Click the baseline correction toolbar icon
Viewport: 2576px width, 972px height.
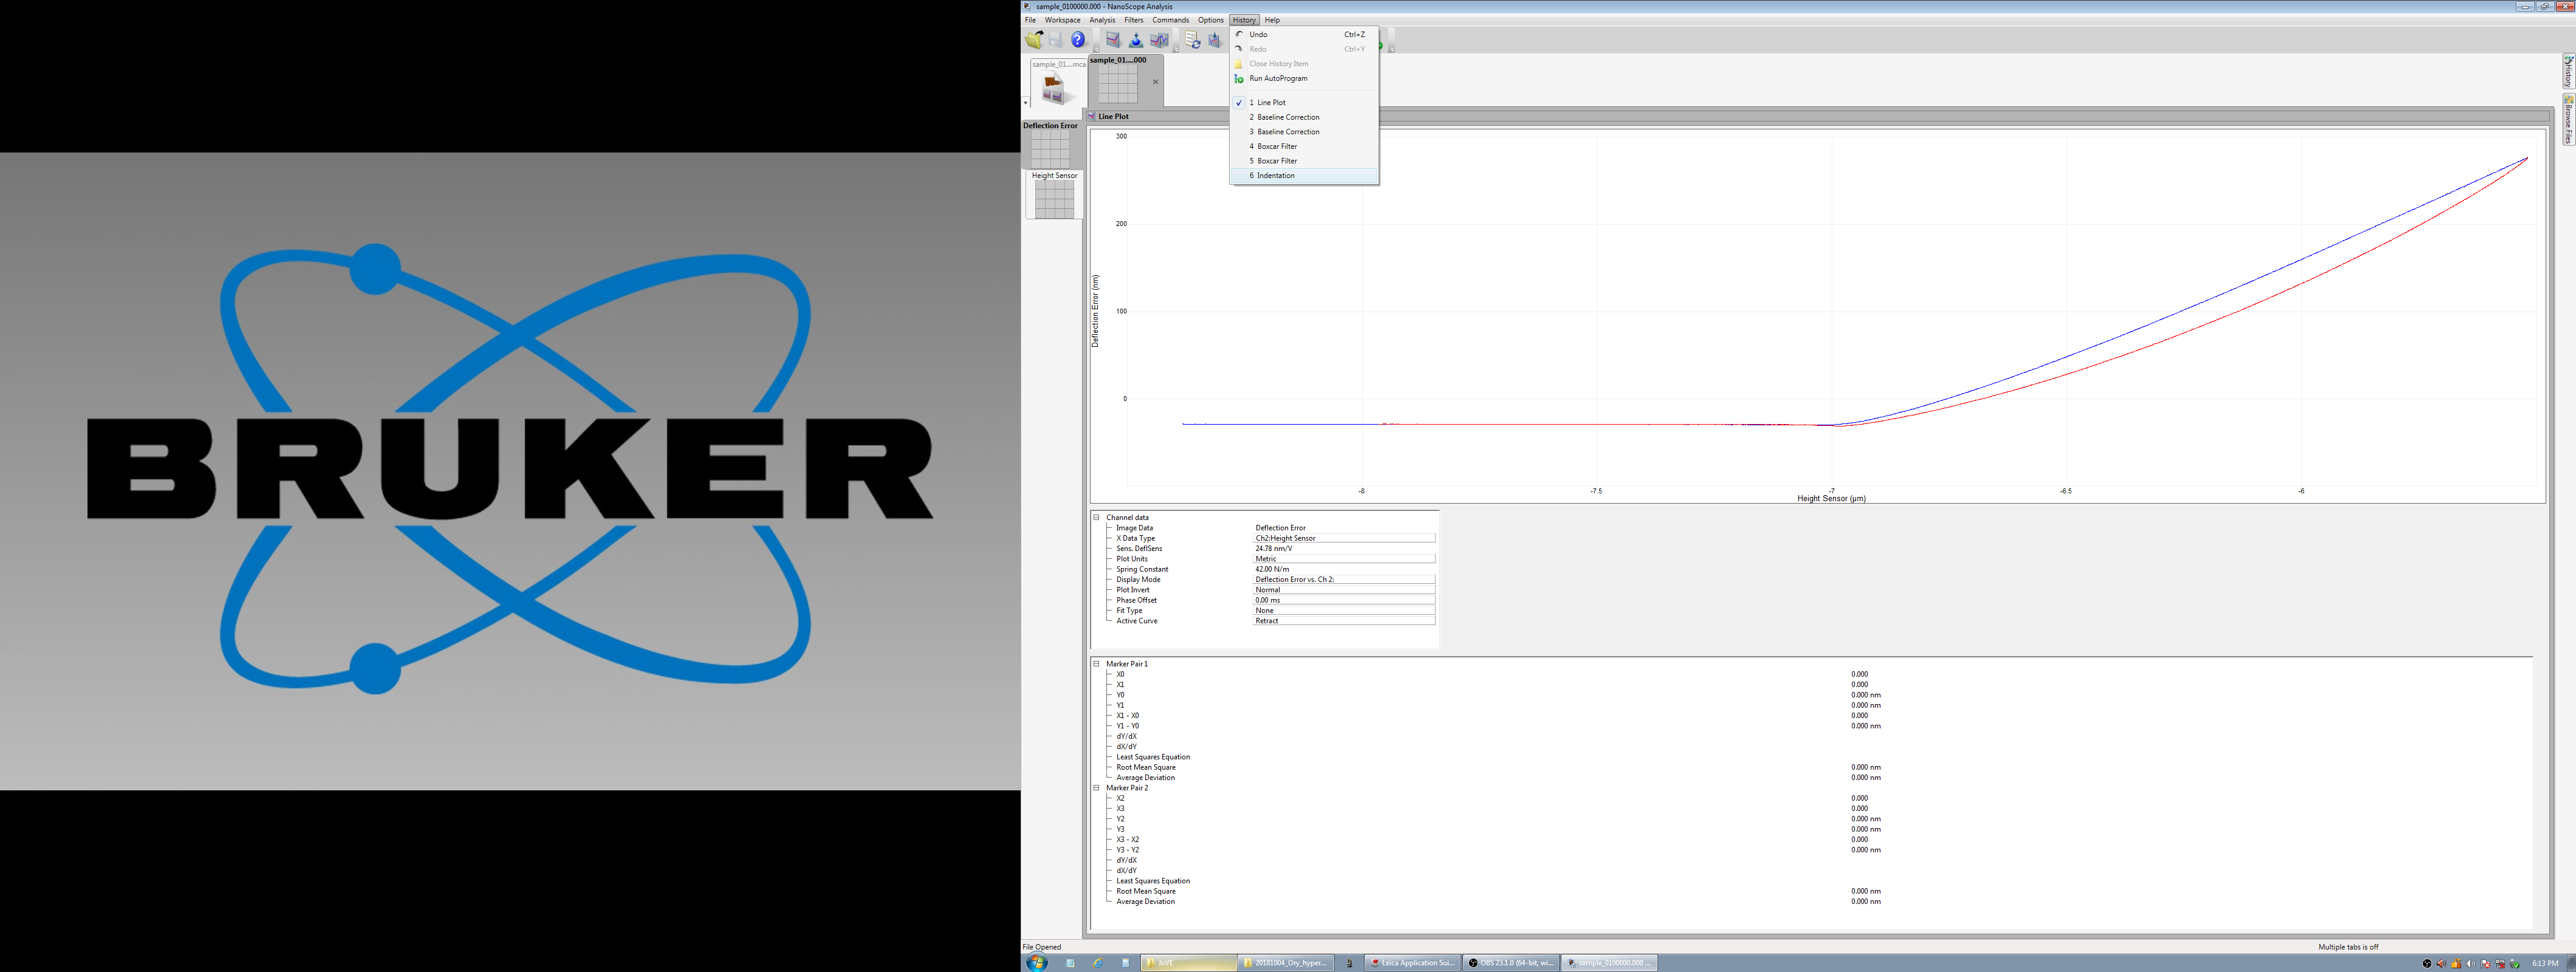click(1113, 40)
